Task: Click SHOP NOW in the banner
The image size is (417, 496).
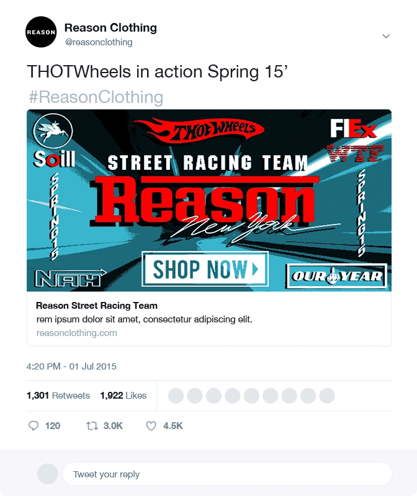Action: [205, 269]
